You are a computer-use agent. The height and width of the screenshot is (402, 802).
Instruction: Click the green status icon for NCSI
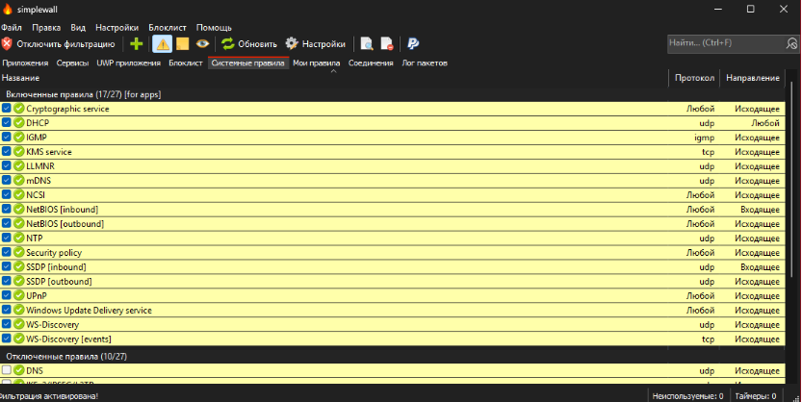pyautogui.click(x=19, y=194)
